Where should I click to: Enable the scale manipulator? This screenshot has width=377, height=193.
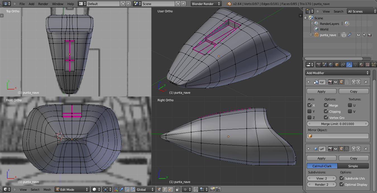click(133, 189)
